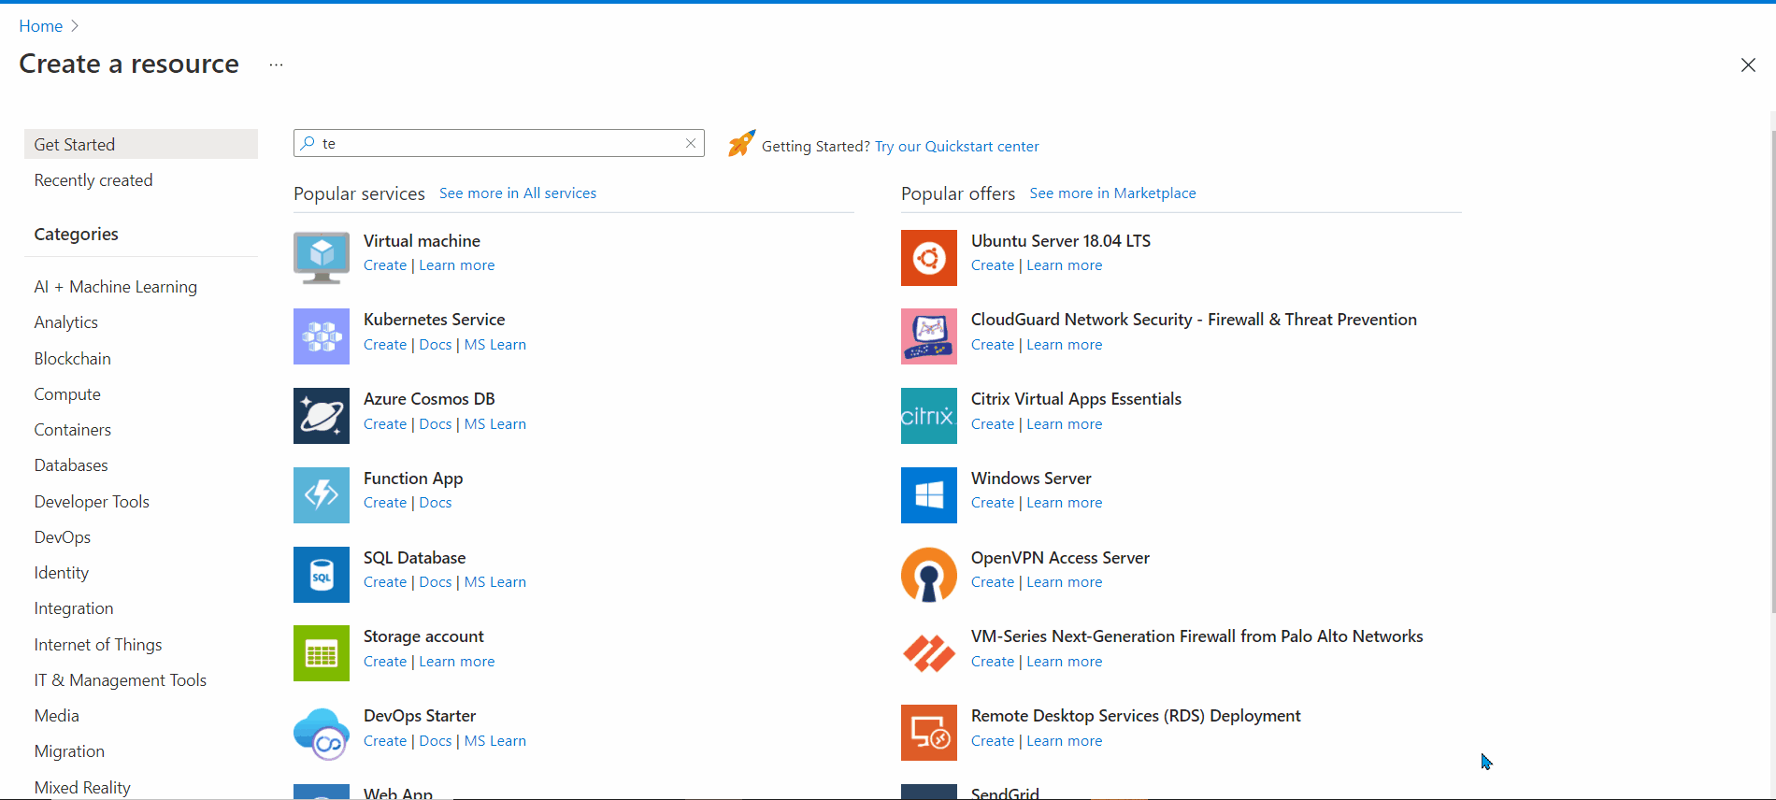
Task: Open the ellipsis menu beside Create a resource
Action: click(276, 64)
